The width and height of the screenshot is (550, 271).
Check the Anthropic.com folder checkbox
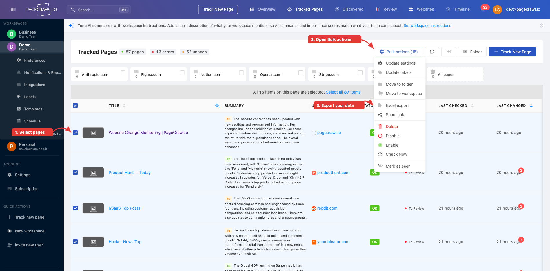(123, 73)
